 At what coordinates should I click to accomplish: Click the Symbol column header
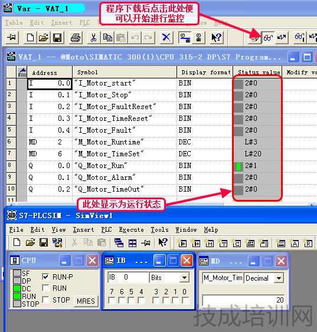click(x=125, y=72)
